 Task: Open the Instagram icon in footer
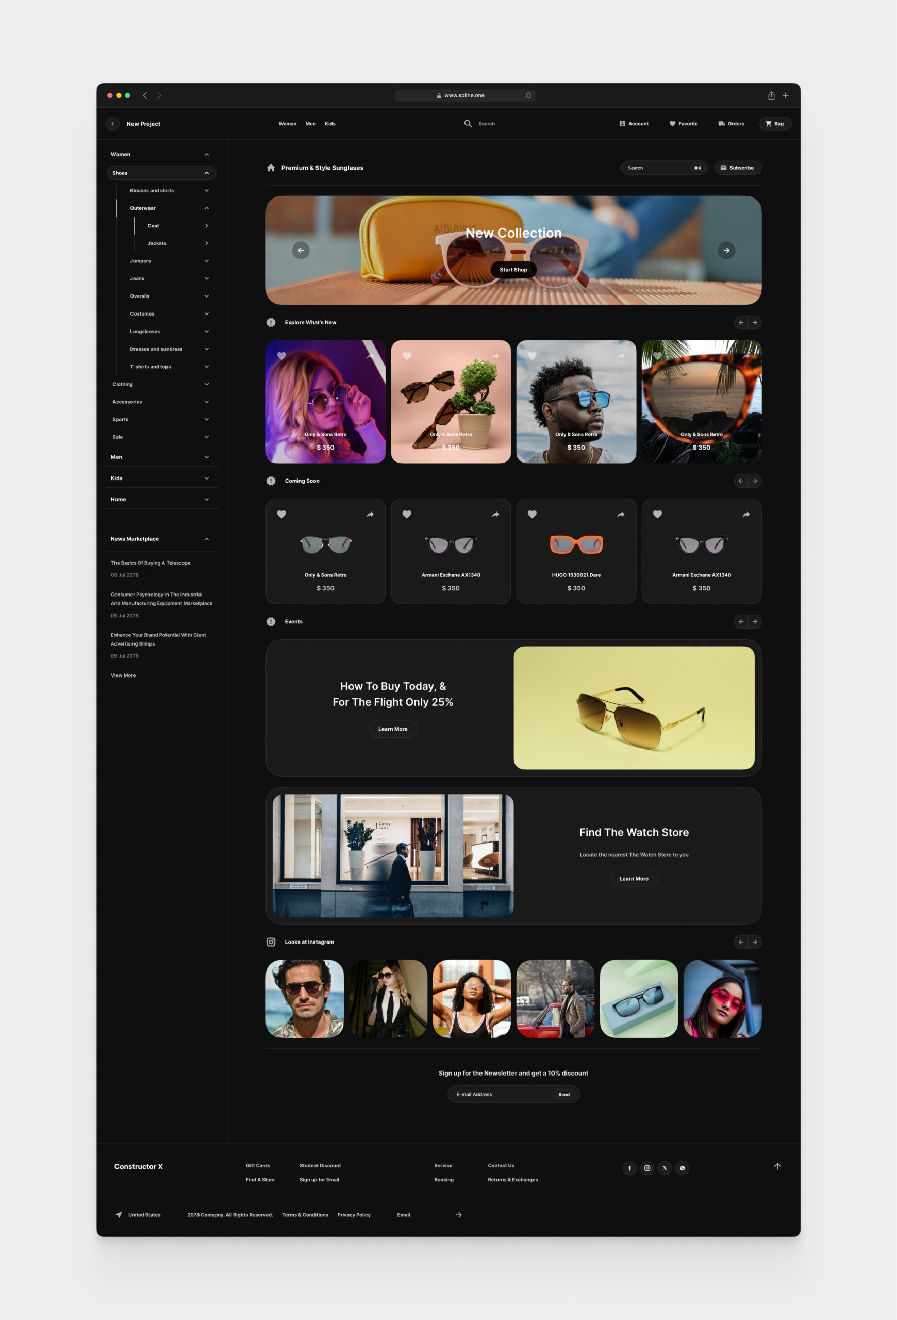pos(647,1168)
